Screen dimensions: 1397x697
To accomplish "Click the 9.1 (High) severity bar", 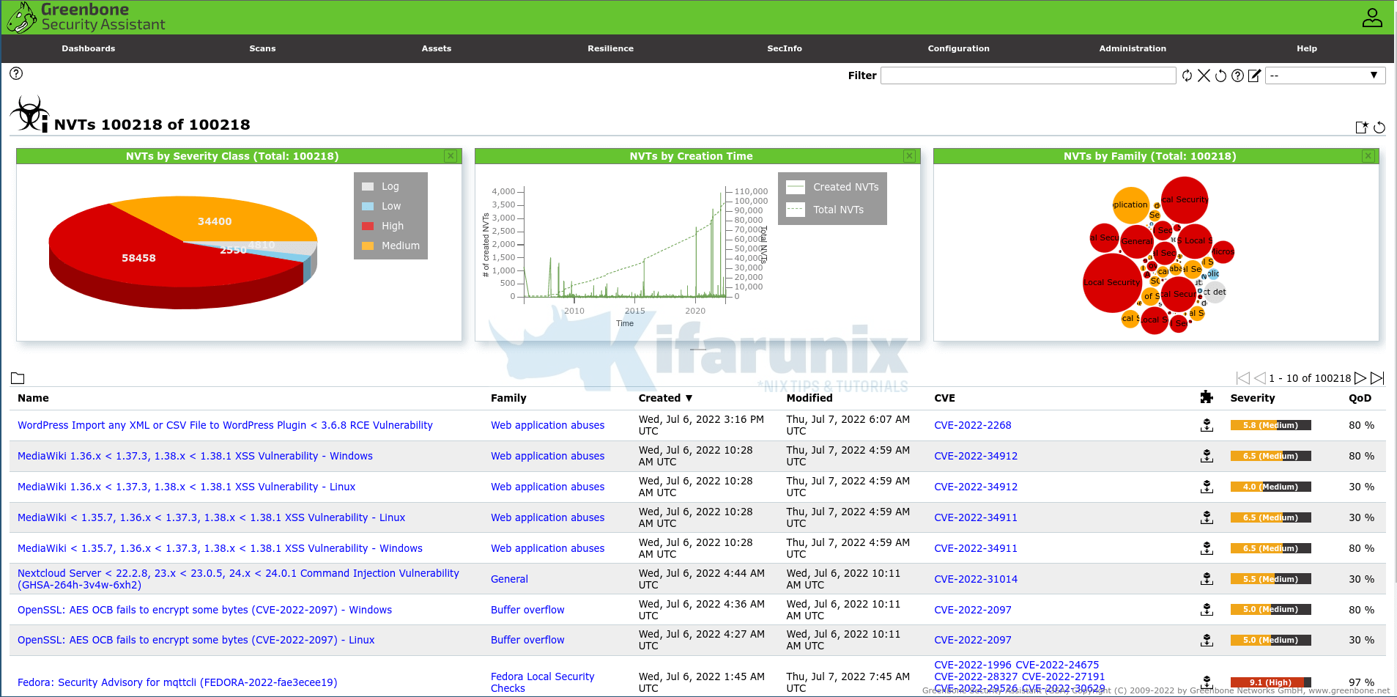I will [1270, 682].
